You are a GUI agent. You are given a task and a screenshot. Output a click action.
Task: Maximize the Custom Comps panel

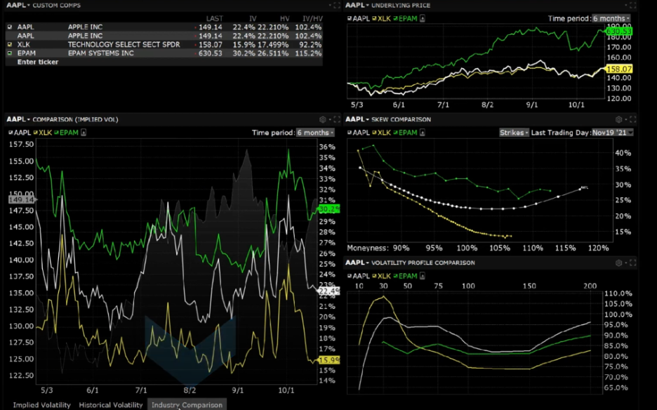click(337, 6)
